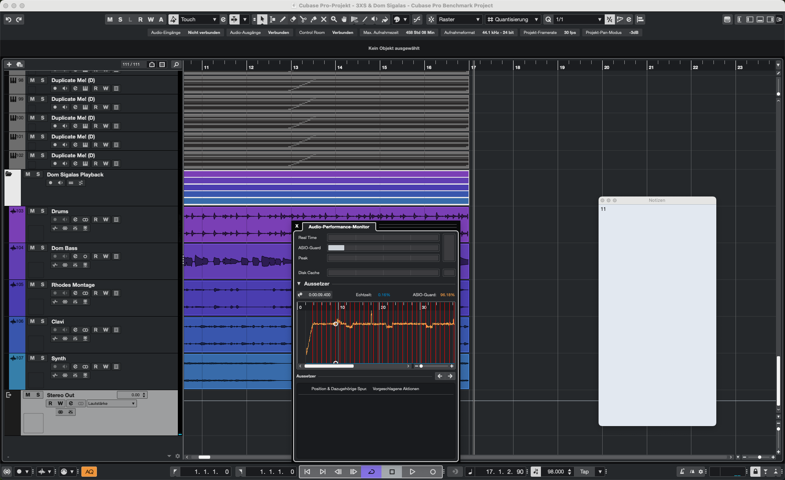Solo the Clavi track
The height and width of the screenshot is (480, 785).
tap(43, 321)
